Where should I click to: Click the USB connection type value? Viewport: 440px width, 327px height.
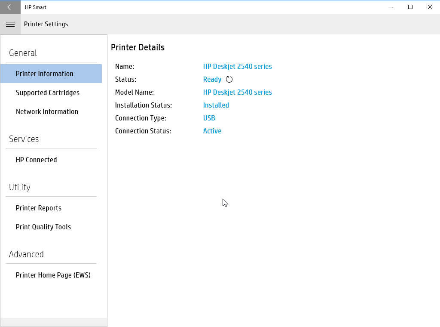[x=209, y=118]
